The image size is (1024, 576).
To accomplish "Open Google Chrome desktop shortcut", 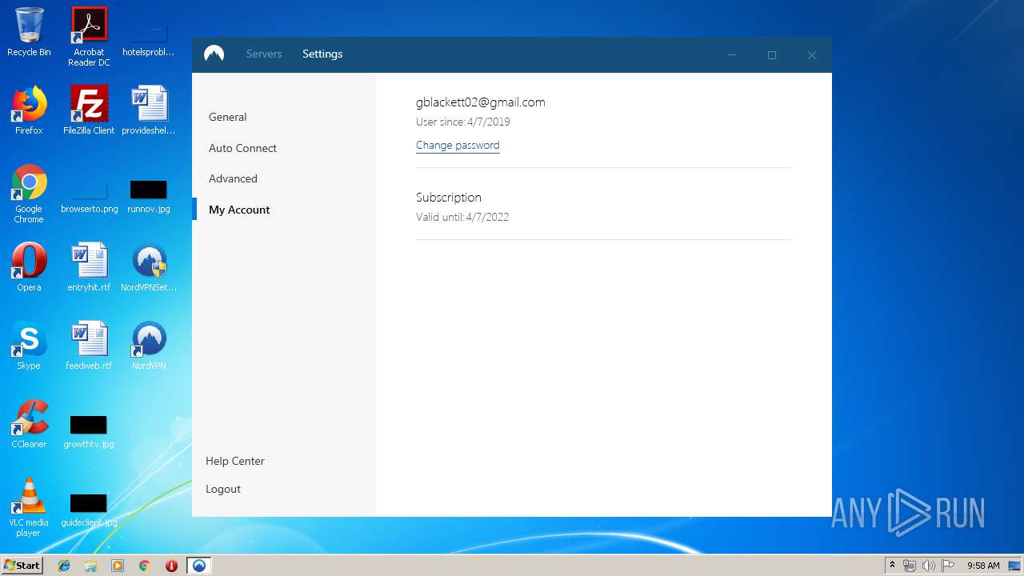I will [29, 194].
